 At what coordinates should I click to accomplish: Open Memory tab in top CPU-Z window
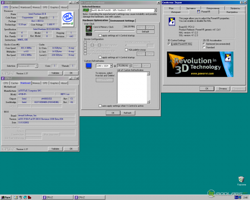(x=36, y=7)
